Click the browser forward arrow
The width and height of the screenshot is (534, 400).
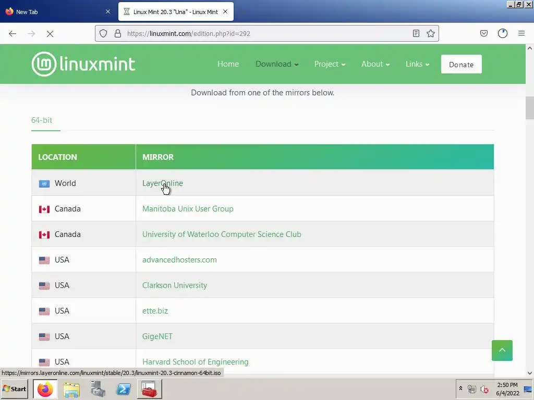[x=31, y=34]
